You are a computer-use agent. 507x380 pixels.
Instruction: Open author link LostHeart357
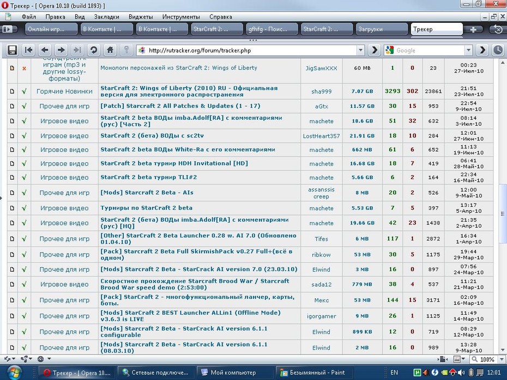click(x=322, y=136)
